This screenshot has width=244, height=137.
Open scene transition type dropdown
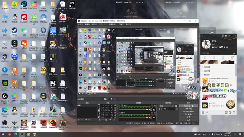click(x=166, y=106)
